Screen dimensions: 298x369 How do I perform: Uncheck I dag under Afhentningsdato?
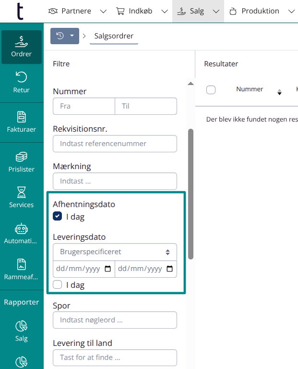58,217
